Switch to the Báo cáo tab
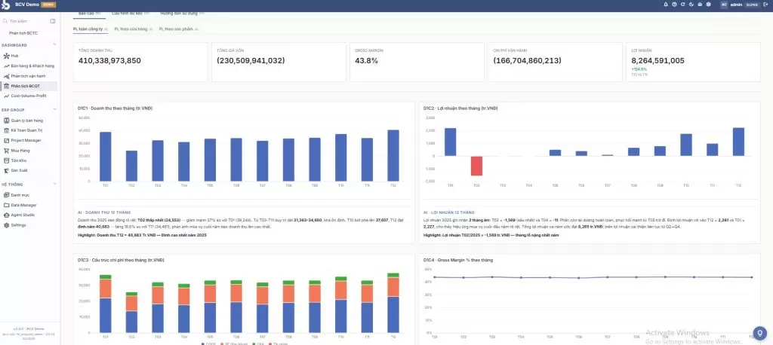Screen dimensions: 773x345 89,14
